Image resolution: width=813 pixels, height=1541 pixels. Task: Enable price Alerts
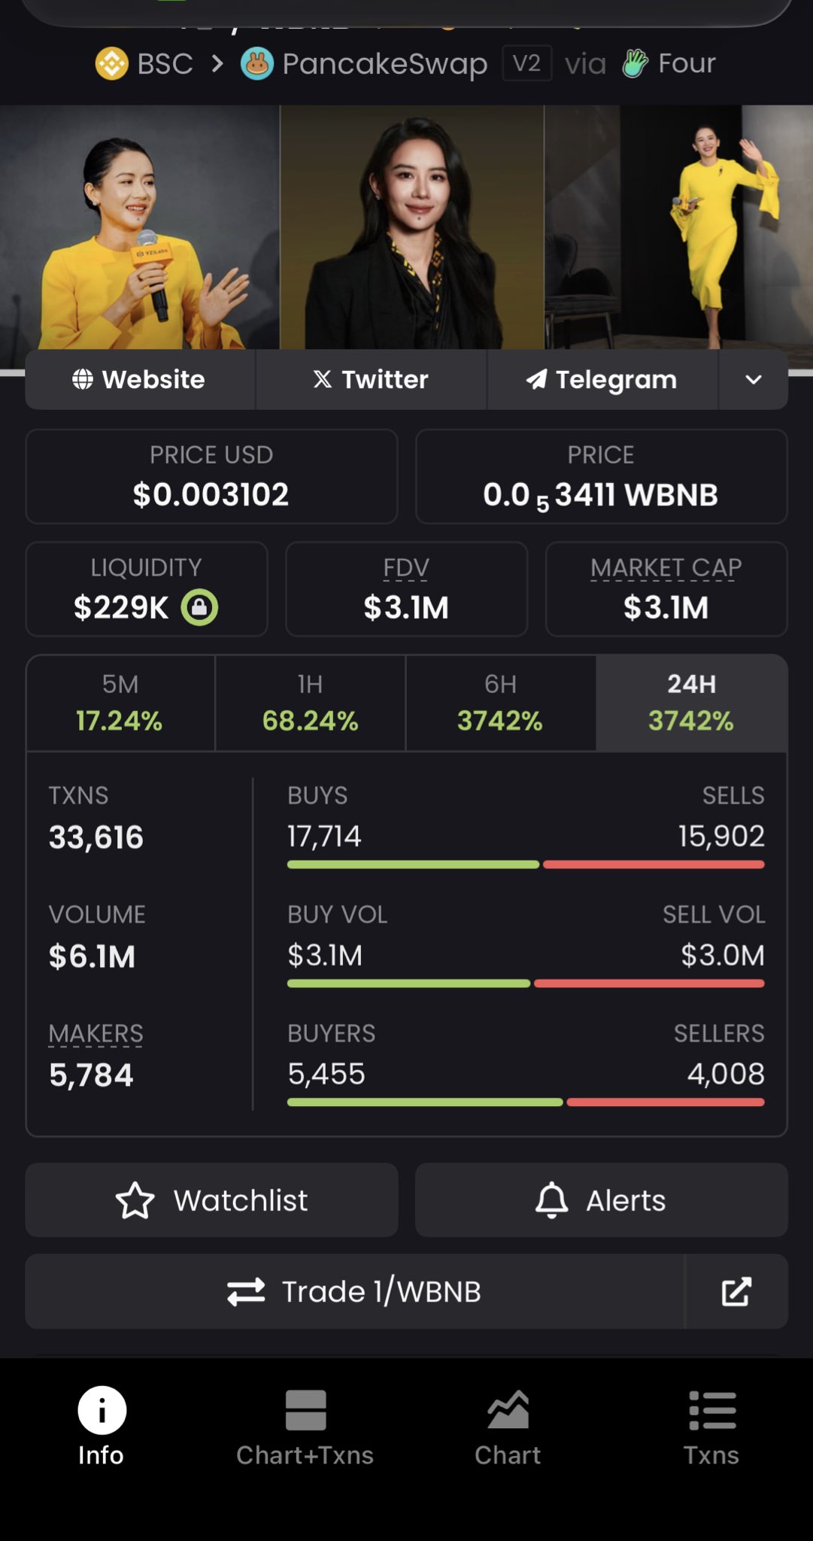[x=601, y=1200]
